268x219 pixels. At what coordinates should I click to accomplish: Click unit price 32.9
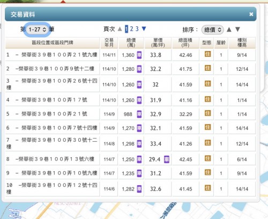pos(155,114)
